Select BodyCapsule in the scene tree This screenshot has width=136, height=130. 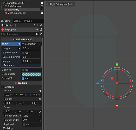[x=15, y=6]
